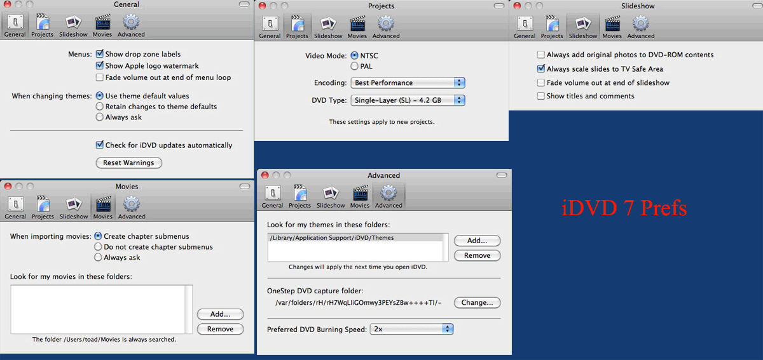Screen dimensions: 763x360
Task: Click Movies clapperboard in Advanced window toolbar
Action: 360,197
